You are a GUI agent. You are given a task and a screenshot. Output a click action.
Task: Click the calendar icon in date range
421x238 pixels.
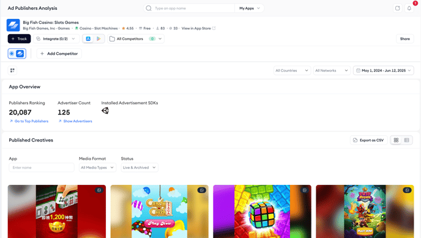358,70
